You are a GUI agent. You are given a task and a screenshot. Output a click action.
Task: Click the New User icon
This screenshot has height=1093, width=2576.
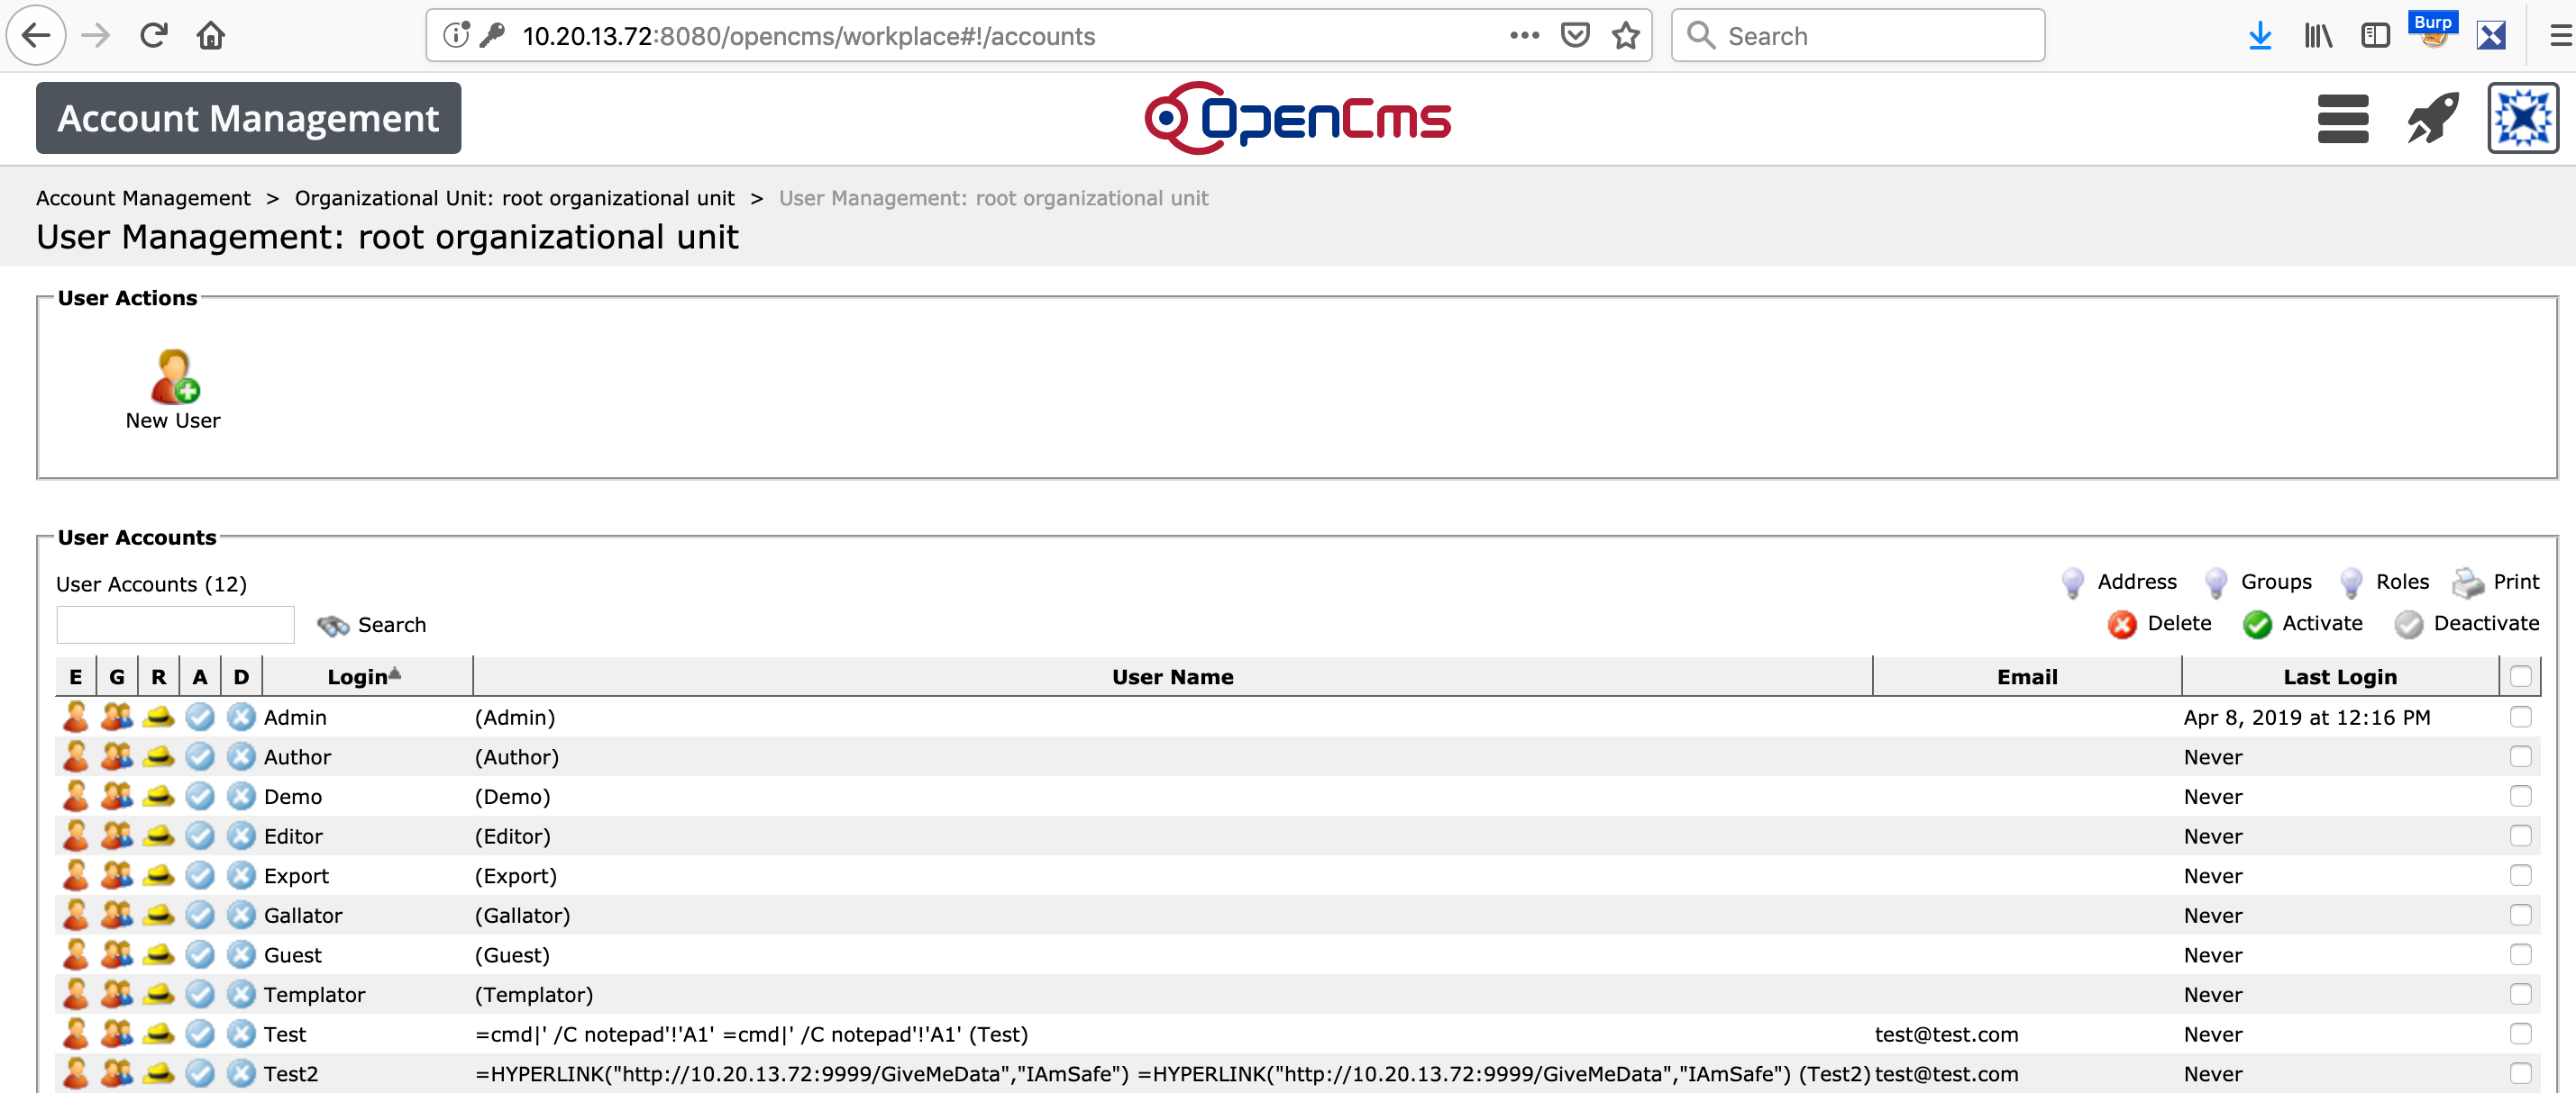coord(174,376)
